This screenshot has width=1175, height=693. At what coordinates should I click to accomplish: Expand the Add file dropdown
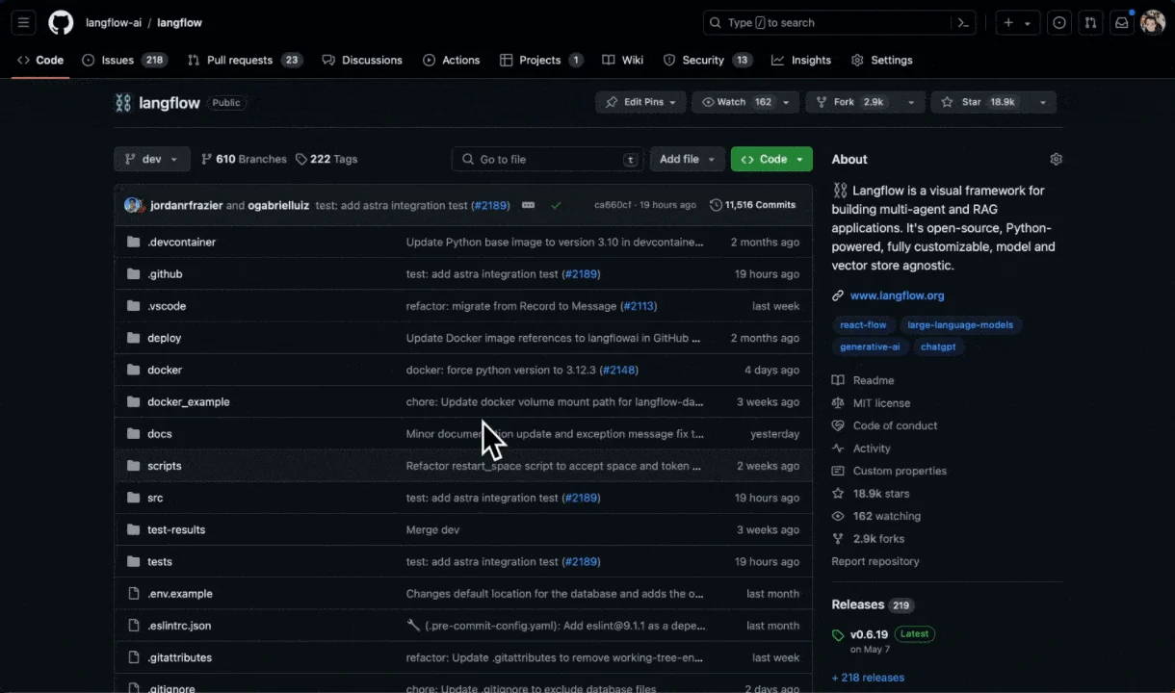(688, 159)
